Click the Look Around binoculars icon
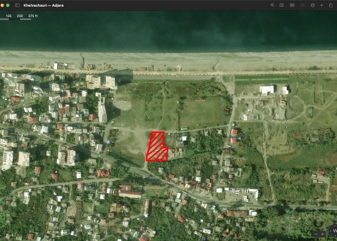This screenshot has height=241, width=337. tap(303, 5)
